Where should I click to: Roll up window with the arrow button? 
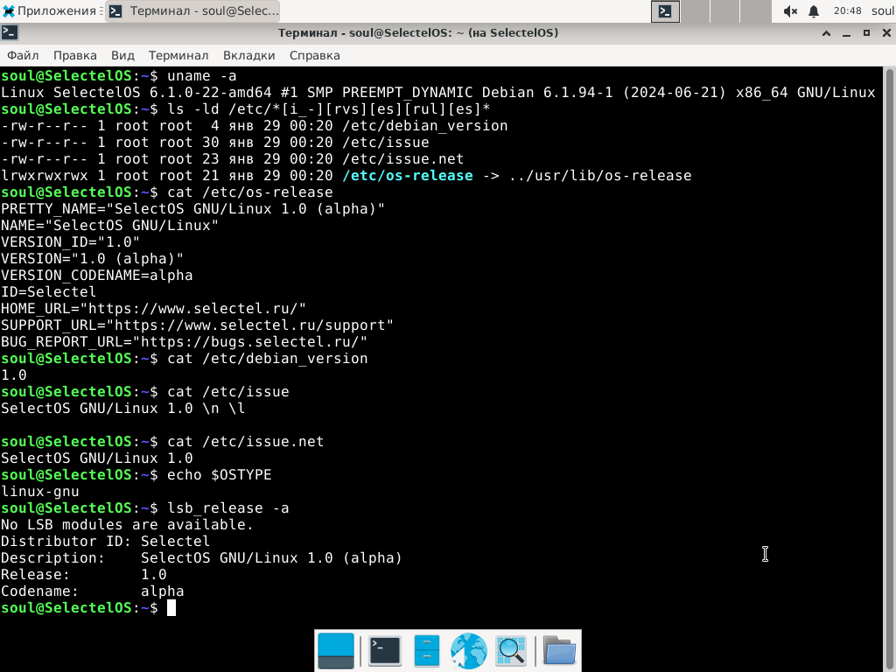826,33
